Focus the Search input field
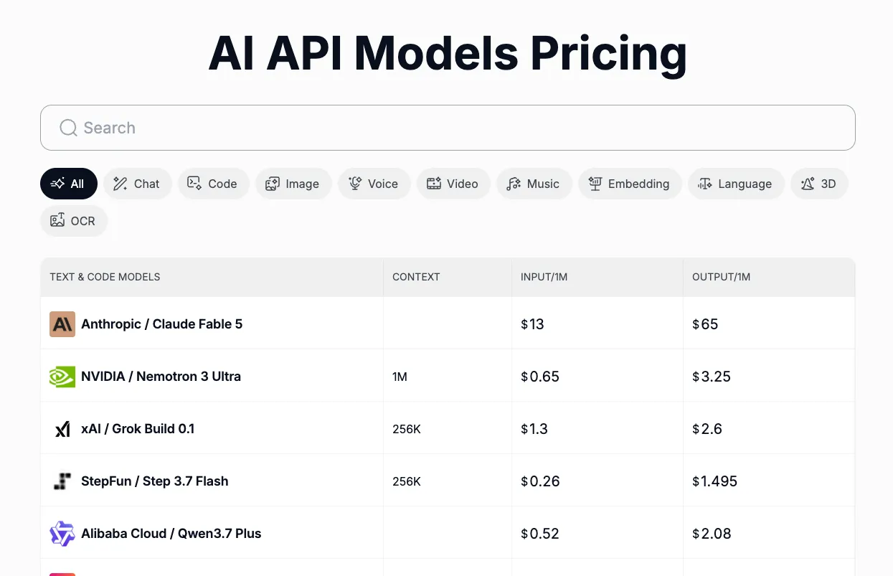 point(448,128)
